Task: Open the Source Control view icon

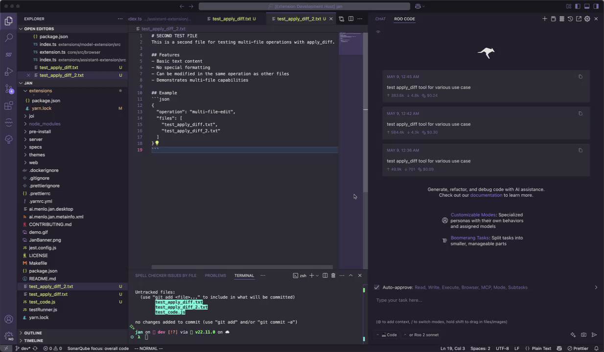Action: pos(8,89)
